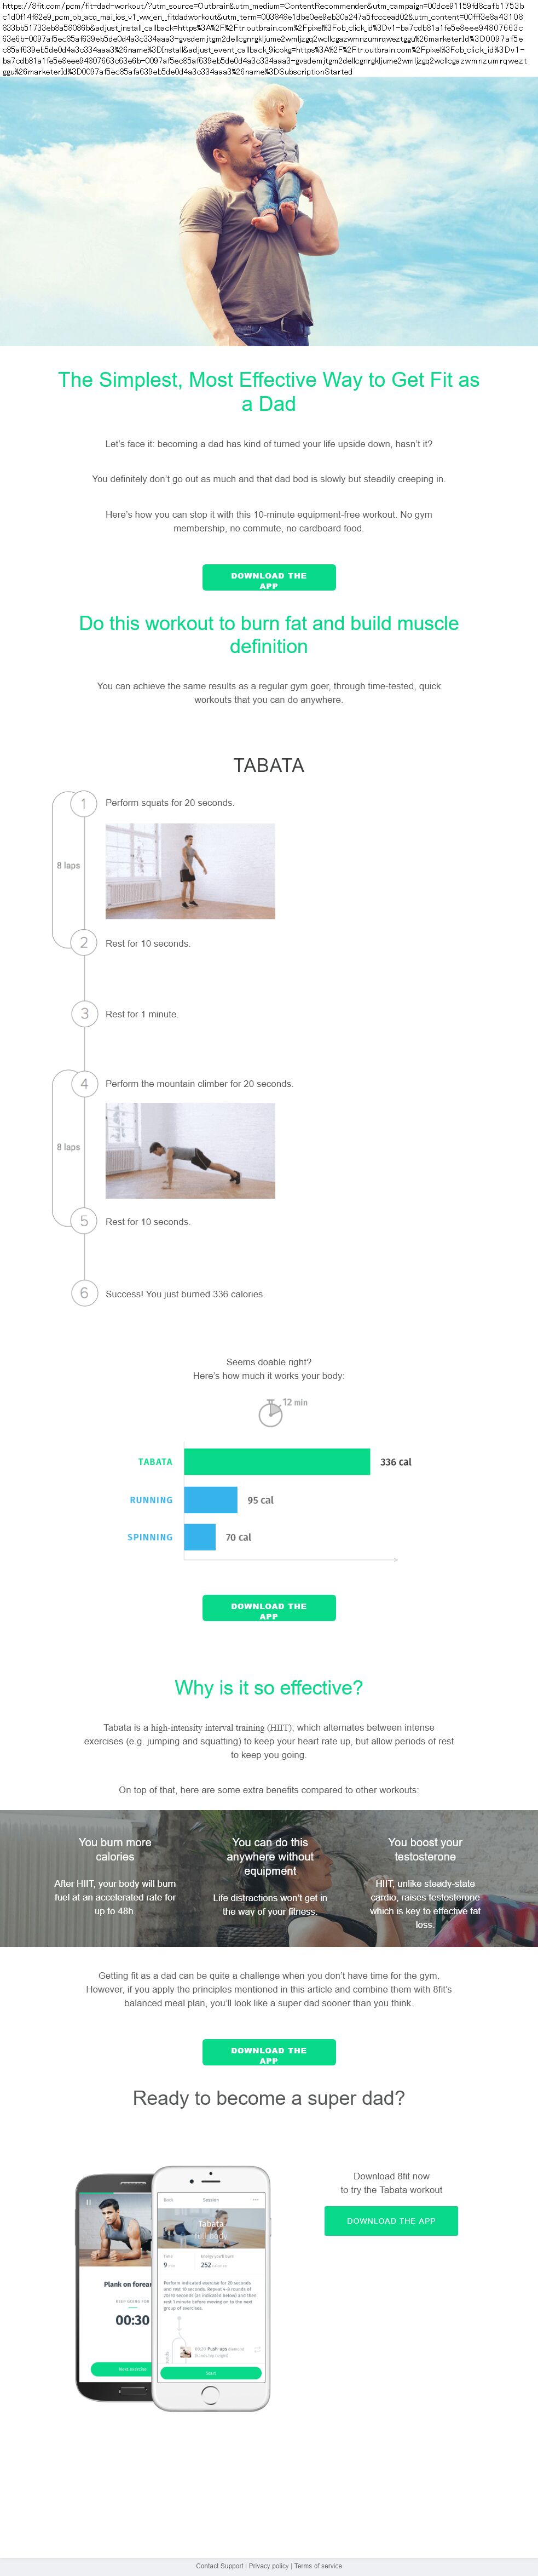Click the squat exercise image
This screenshot has width=538, height=2576.
coord(190,870)
